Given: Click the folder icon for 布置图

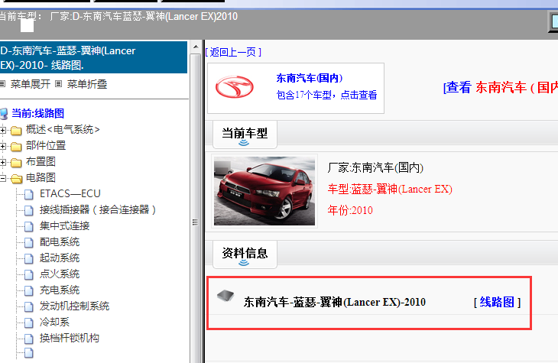Looking at the screenshot, I should [x=16, y=163].
